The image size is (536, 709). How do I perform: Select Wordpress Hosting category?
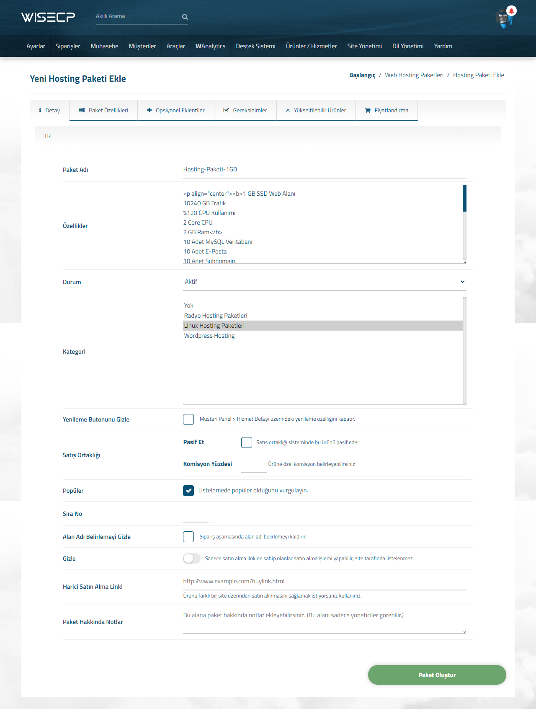(323, 336)
